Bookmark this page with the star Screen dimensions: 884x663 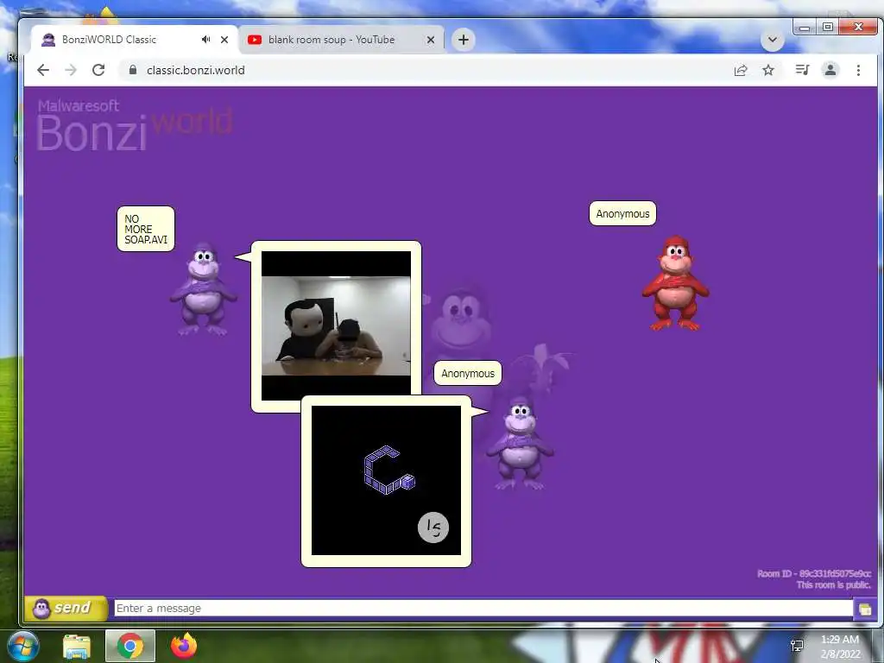pyautogui.click(x=767, y=70)
